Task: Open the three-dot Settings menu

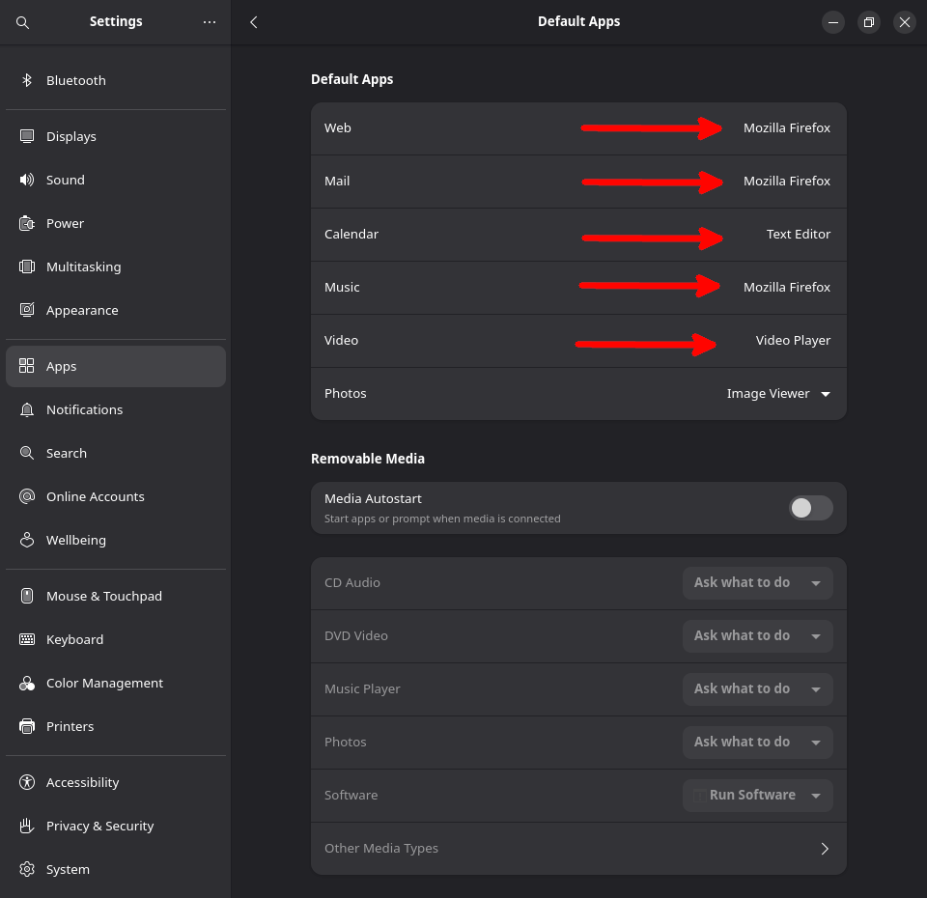Action: click(x=210, y=22)
